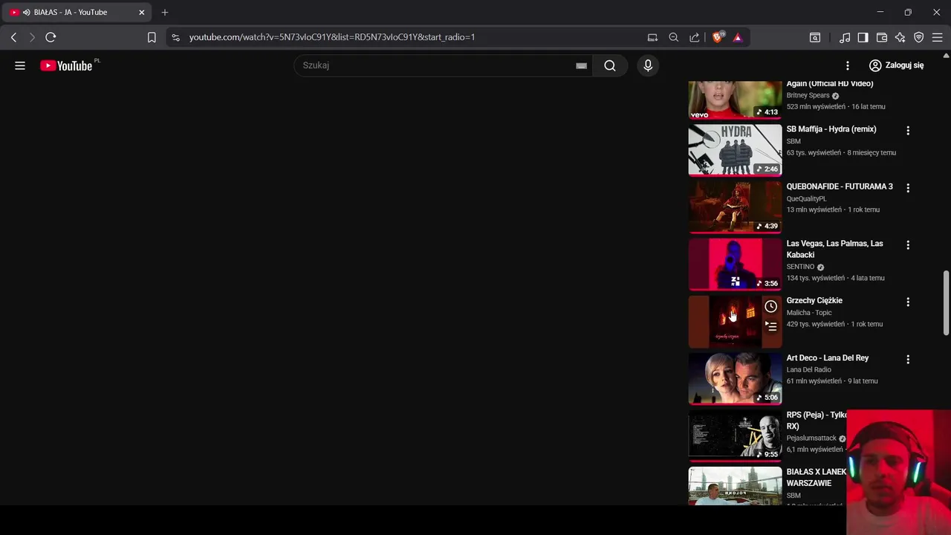Open the Britney Spears video thumbnail

(735, 100)
